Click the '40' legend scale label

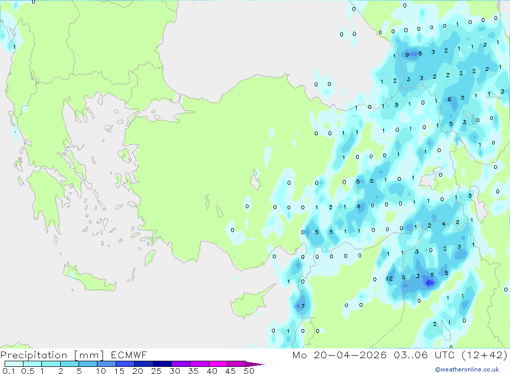pos(212,371)
